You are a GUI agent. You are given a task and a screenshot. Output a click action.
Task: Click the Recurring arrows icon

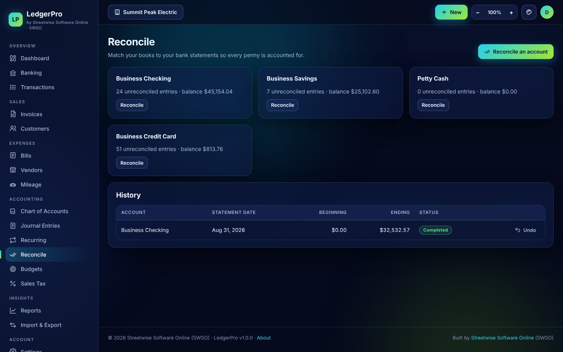click(x=13, y=240)
